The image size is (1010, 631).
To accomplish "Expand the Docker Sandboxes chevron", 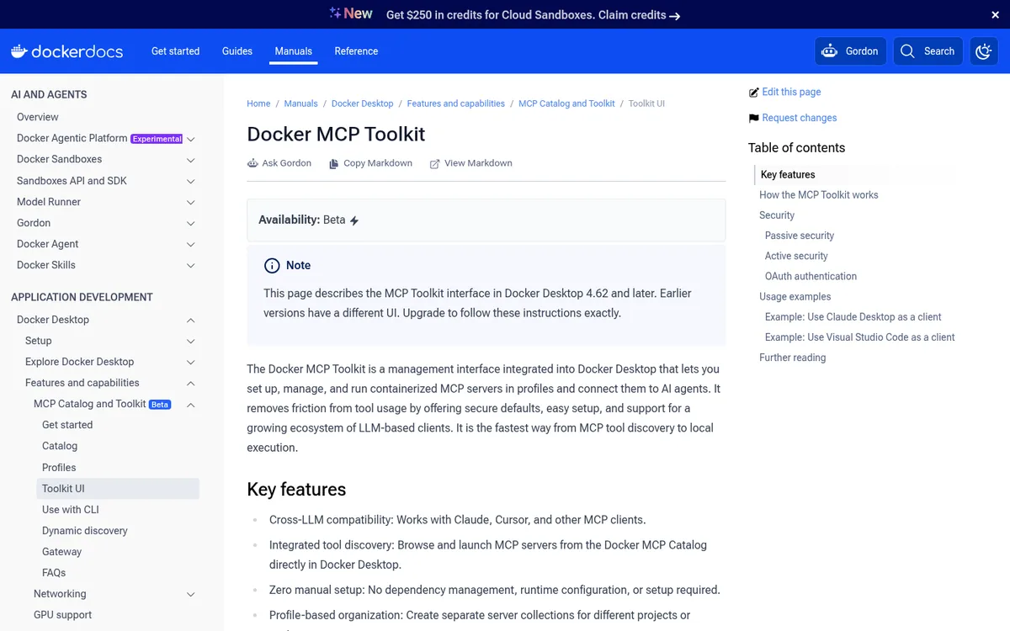I will coord(191,160).
